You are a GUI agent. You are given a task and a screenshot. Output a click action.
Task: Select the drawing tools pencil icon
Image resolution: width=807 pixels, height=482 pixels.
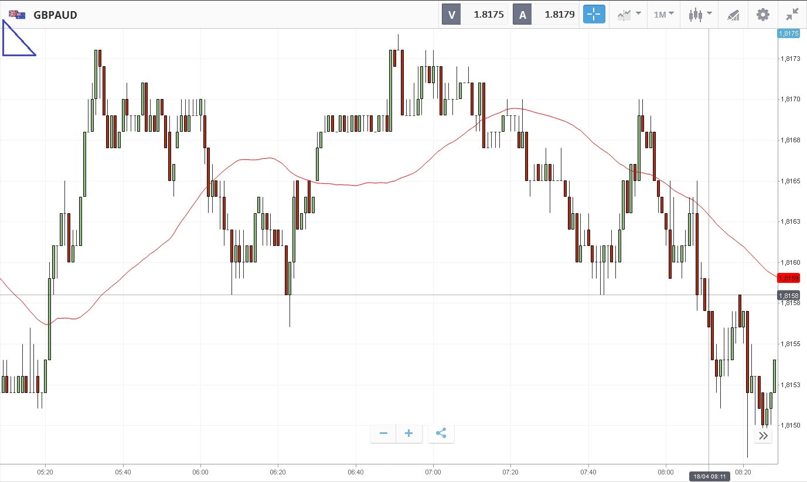coord(733,15)
